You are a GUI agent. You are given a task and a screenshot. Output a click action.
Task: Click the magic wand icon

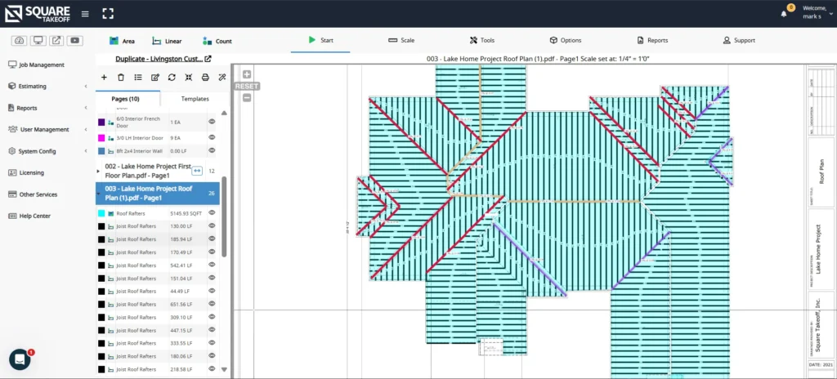tap(222, 78)
